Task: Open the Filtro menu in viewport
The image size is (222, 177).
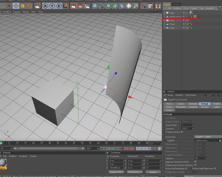Action: pyautogui.click(x=33, y=12)
